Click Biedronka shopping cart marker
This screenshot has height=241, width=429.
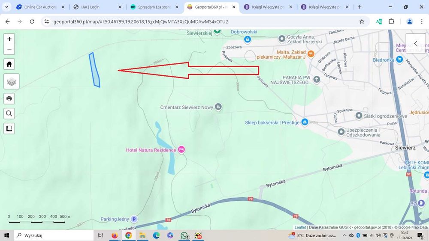(x=399, y=59)
